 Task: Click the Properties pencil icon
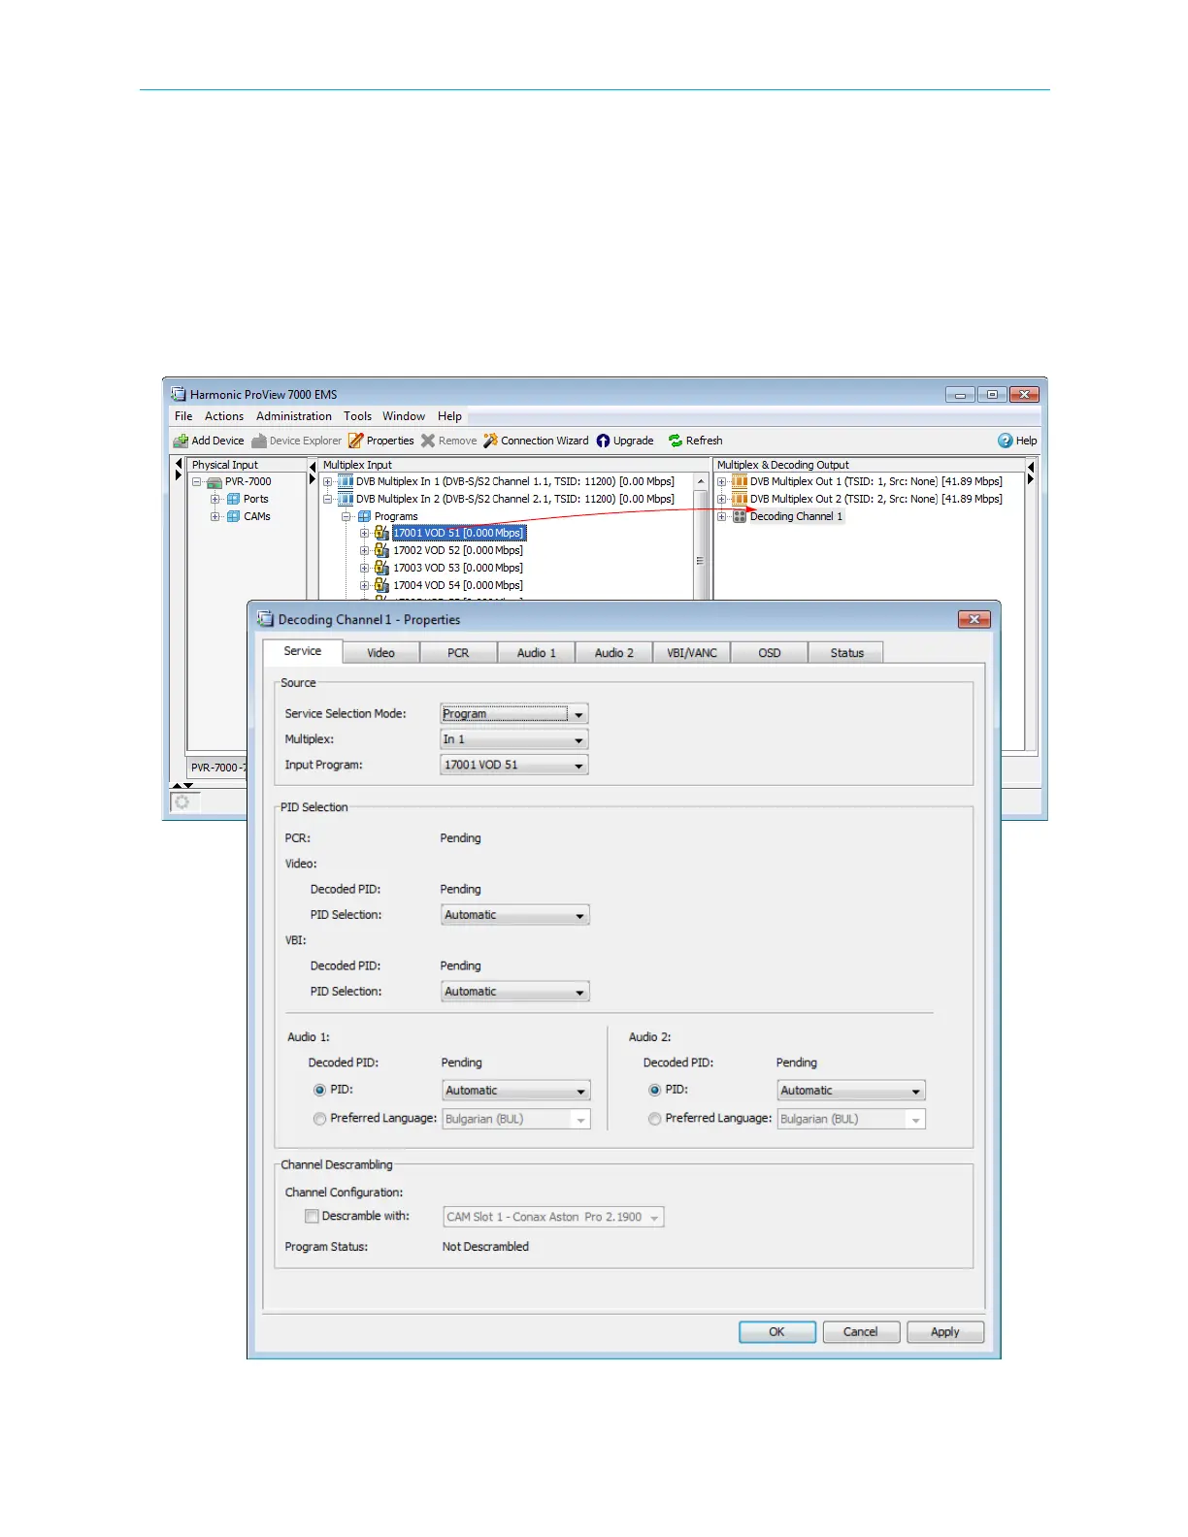pyautogui.click(x=356, y=441)
